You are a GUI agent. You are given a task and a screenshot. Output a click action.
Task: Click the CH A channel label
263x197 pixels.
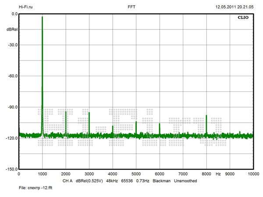[x=67, y=181]
